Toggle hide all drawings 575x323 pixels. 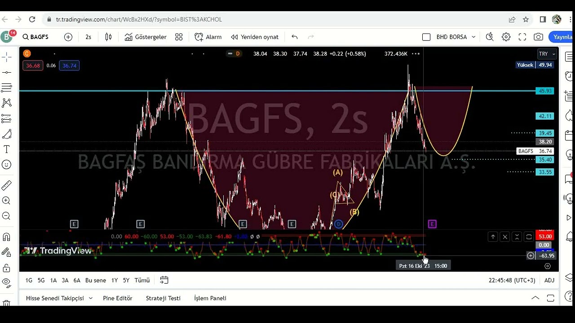(6, 283)
